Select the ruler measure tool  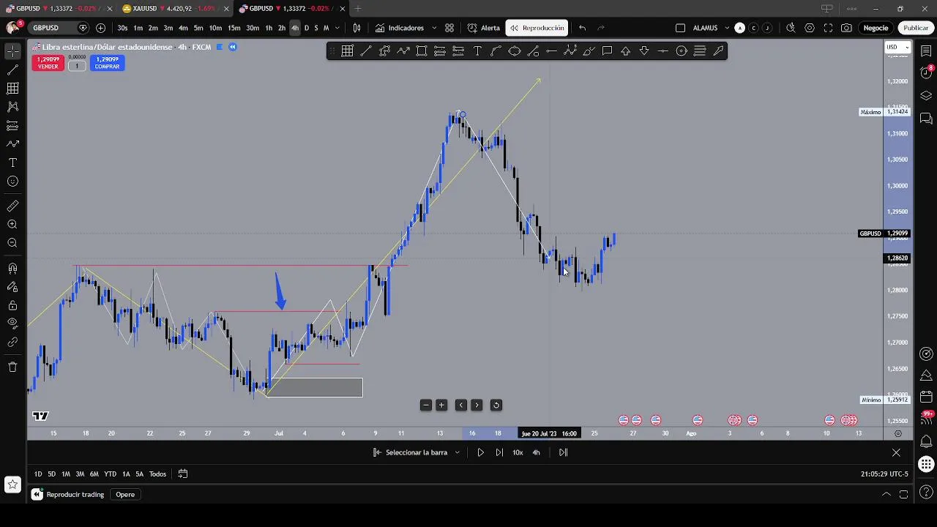point(12,206)
